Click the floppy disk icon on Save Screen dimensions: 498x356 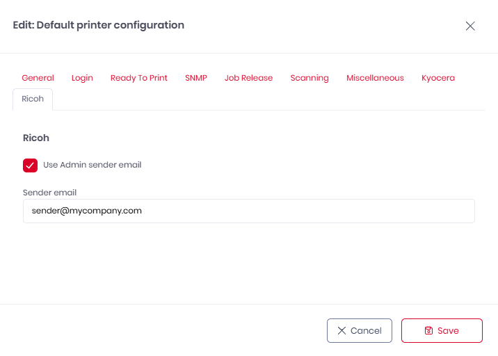pyautogui.click(x=428, y=331)
